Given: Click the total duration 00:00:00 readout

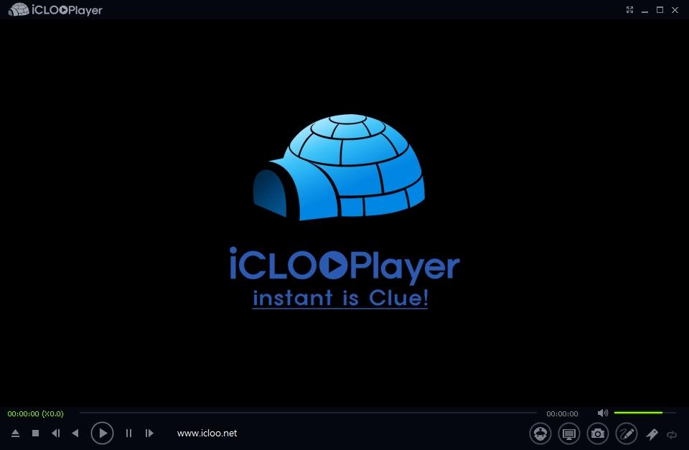Looking at the screenshot, I should click(562, 413).
